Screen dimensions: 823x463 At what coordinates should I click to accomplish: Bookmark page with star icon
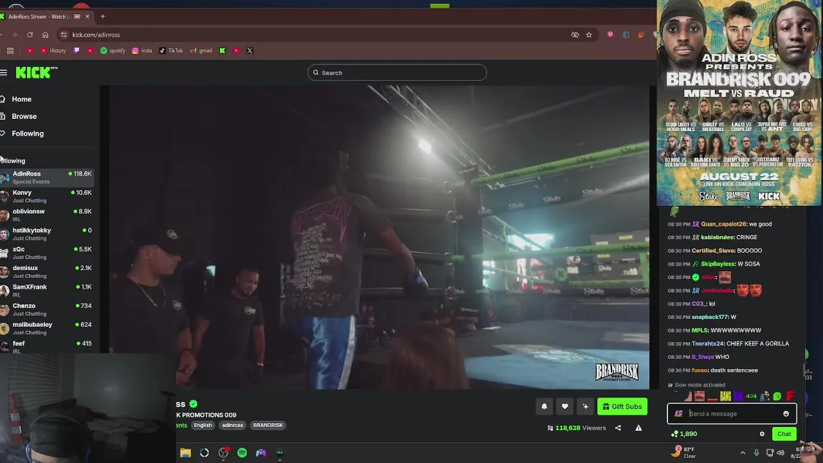(588, 35)
